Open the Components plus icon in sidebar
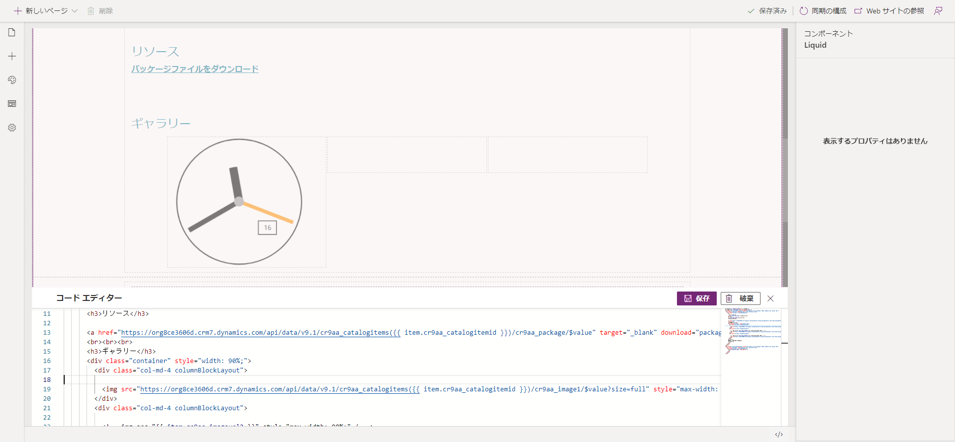This screenshot has width=955, height=442. (12, 57)
